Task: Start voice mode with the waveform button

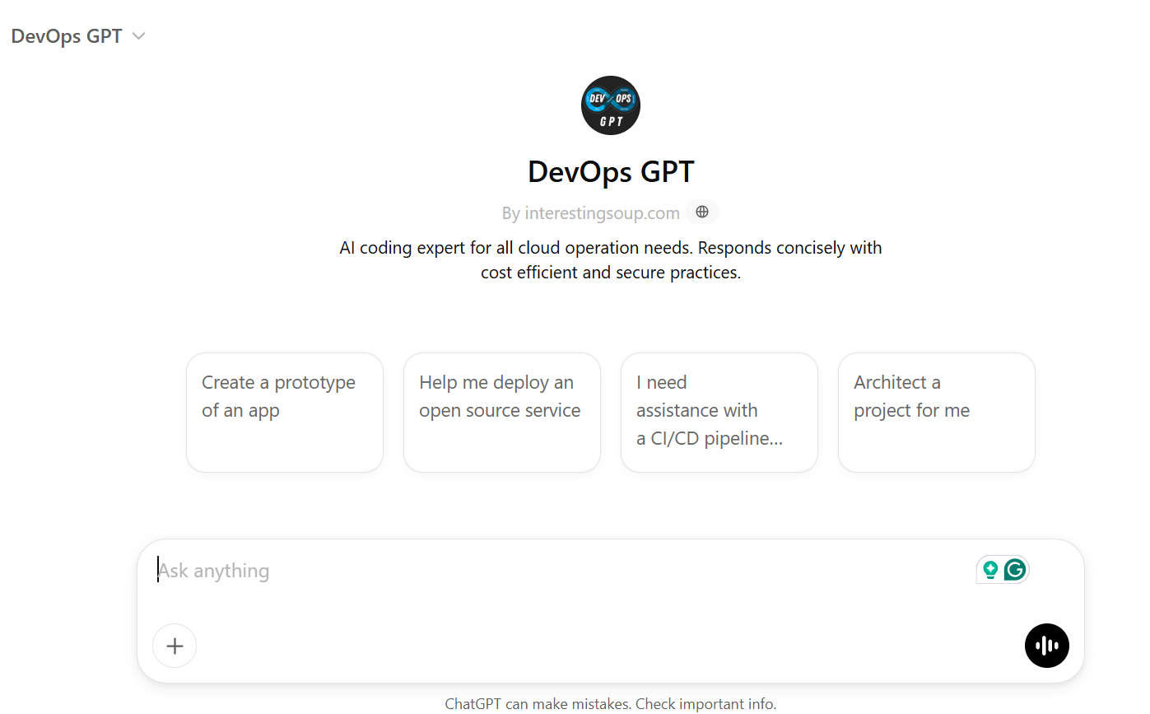Action: 1047,646
